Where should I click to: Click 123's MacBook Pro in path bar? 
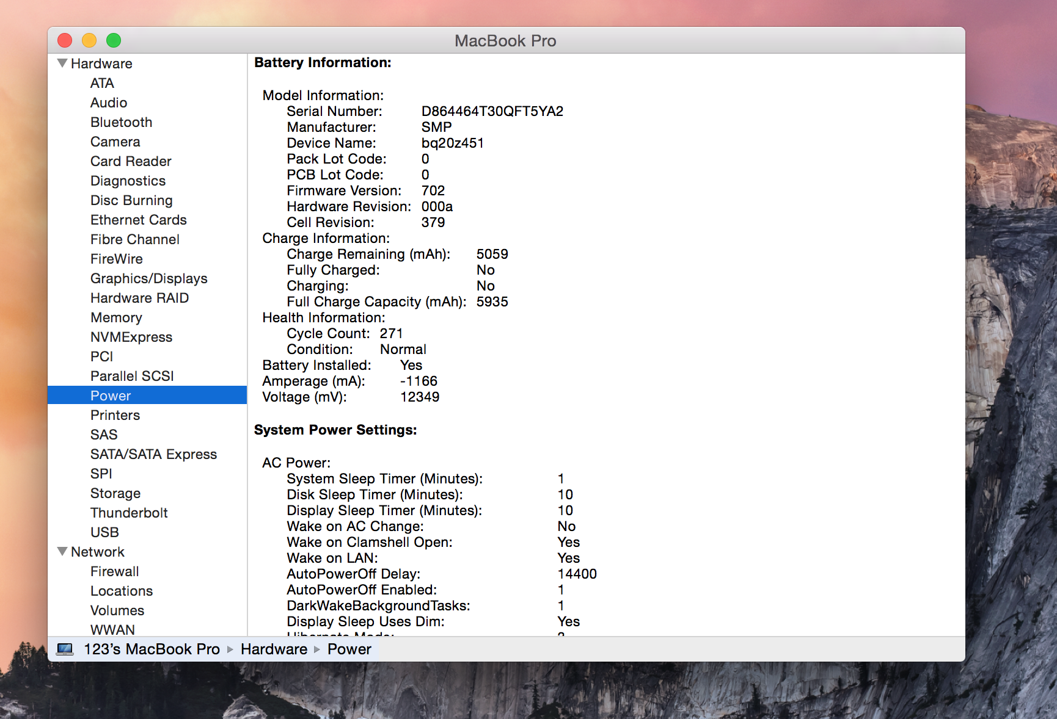coord(152,649)
